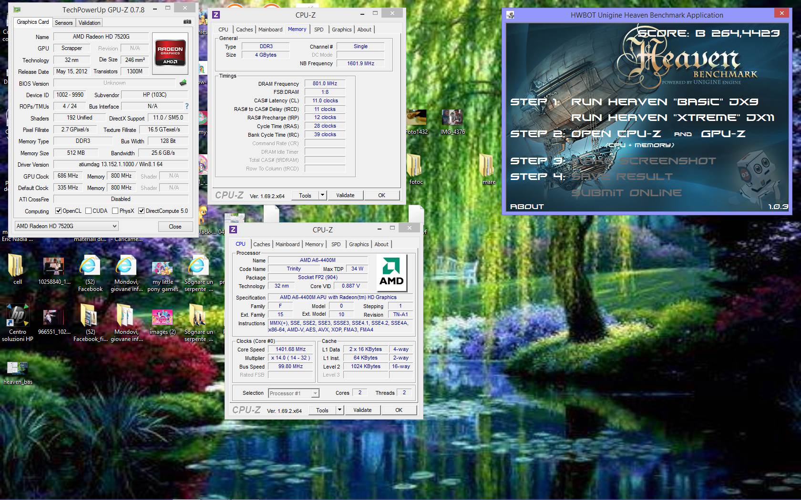Click the Tools button in CPU-Z CPU window

tap(322, 410)
